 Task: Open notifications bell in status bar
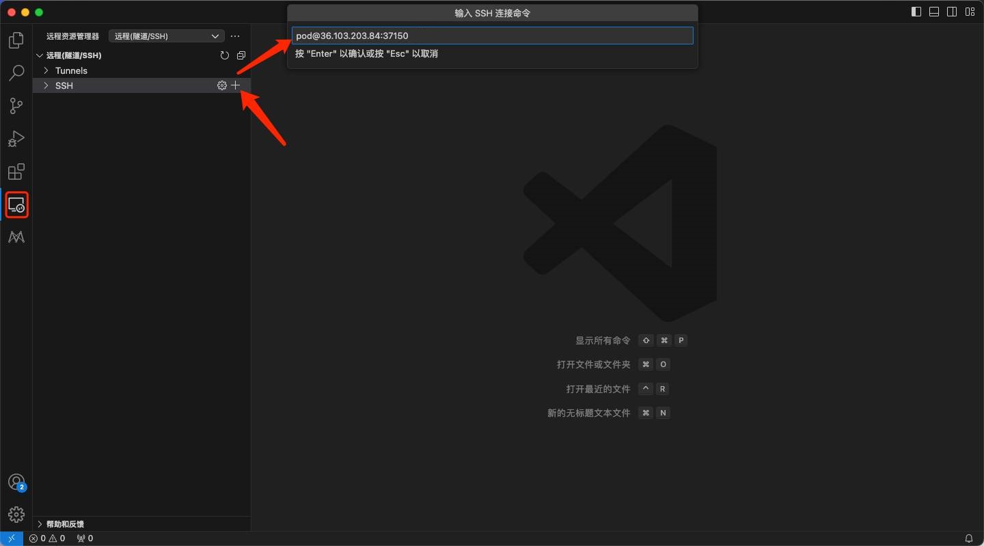968,538
